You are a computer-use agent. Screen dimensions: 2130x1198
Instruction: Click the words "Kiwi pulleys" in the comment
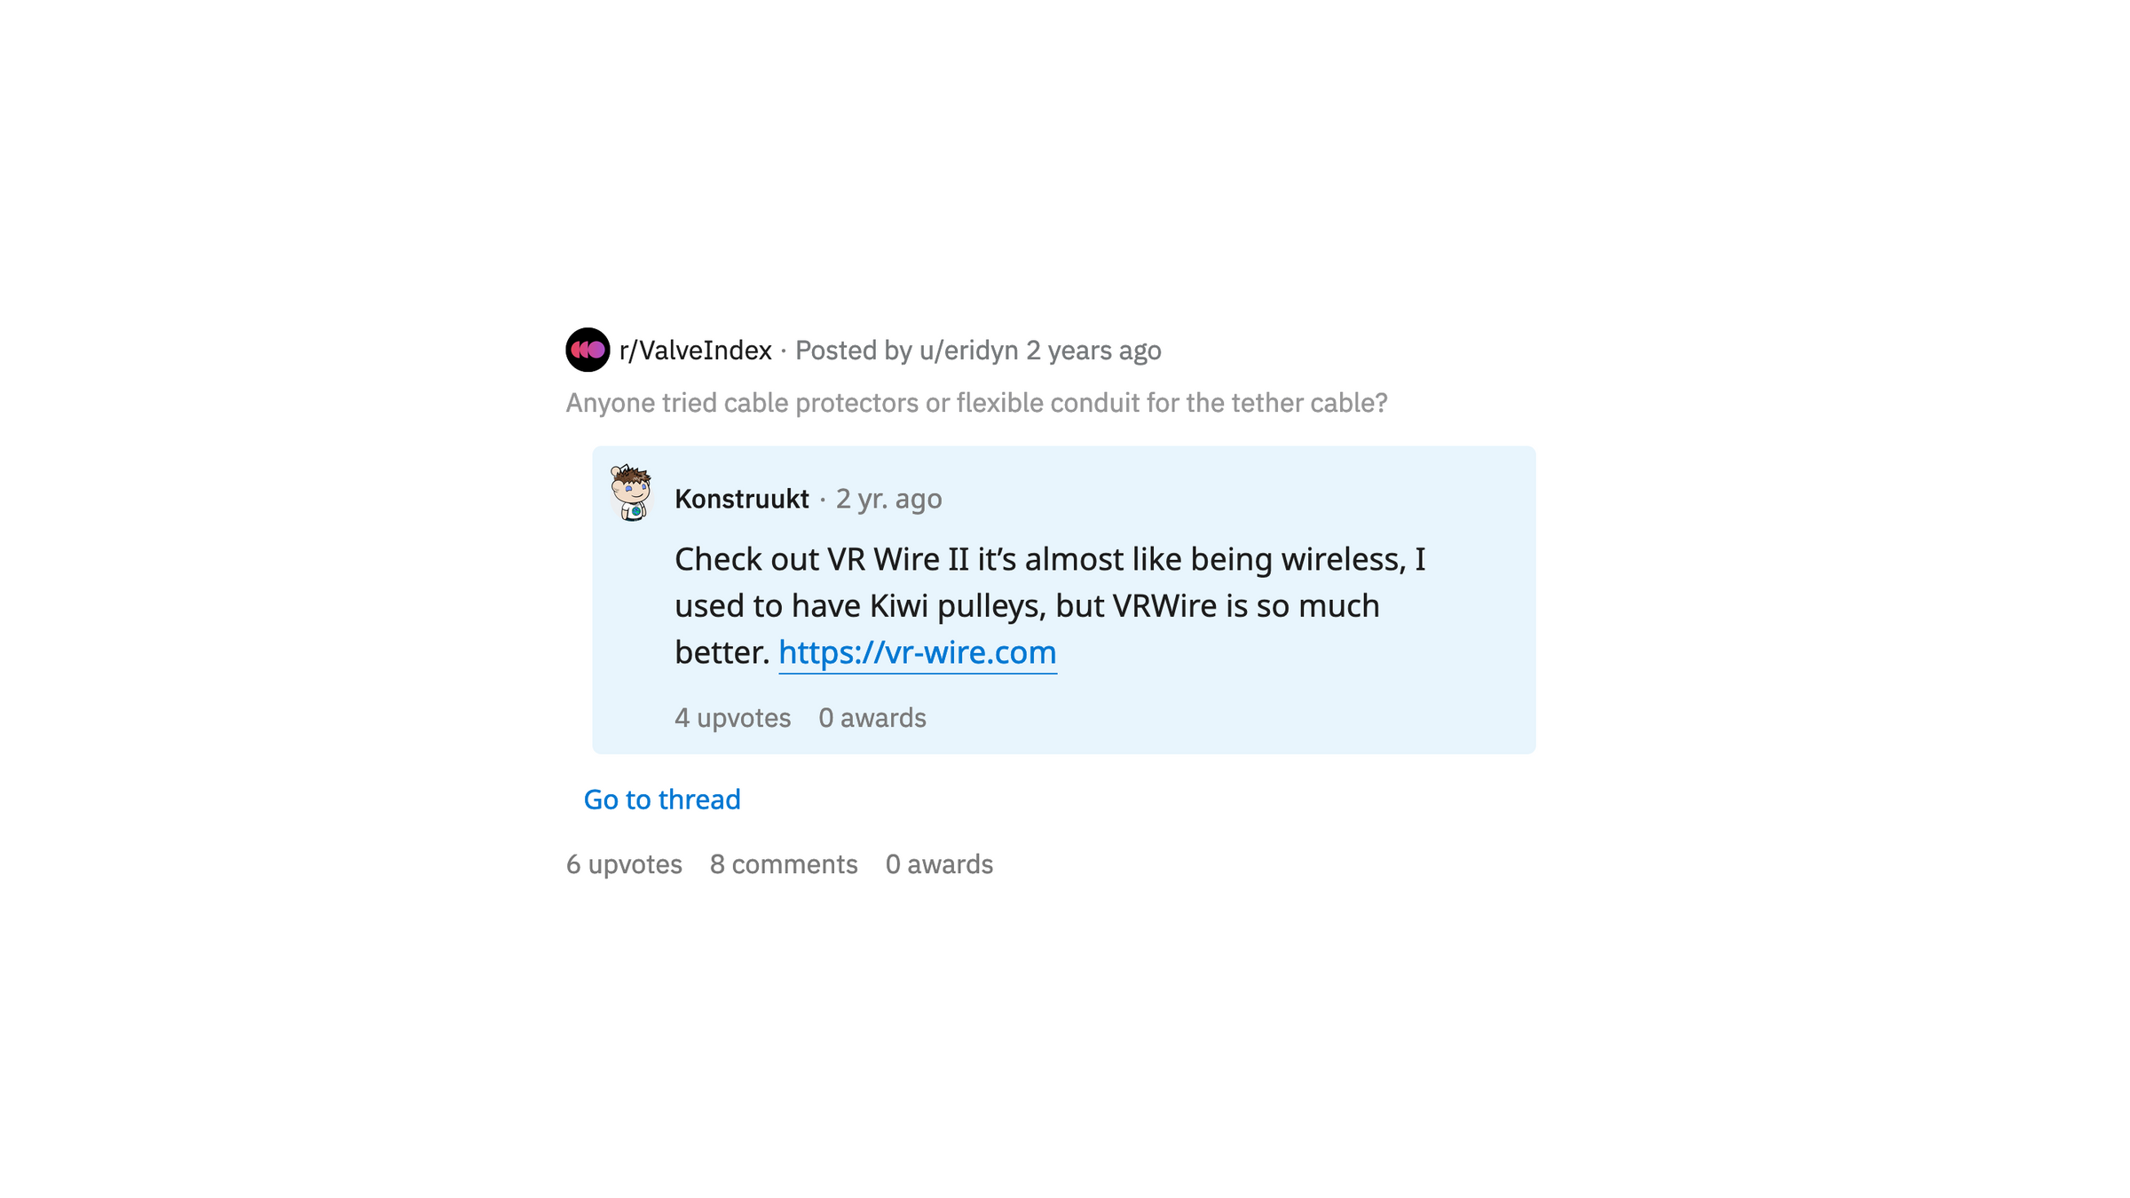(956, 606)
